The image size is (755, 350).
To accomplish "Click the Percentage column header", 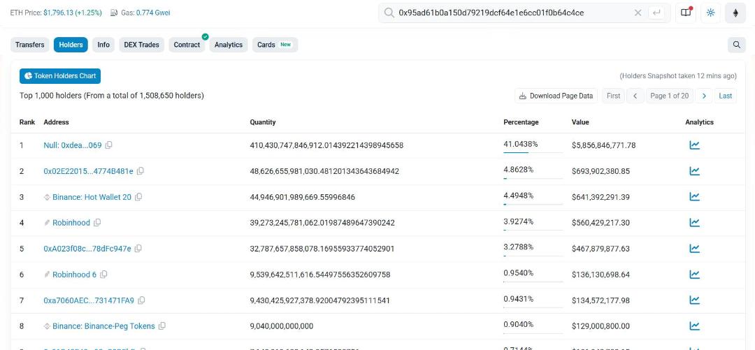I will [521, 122].
